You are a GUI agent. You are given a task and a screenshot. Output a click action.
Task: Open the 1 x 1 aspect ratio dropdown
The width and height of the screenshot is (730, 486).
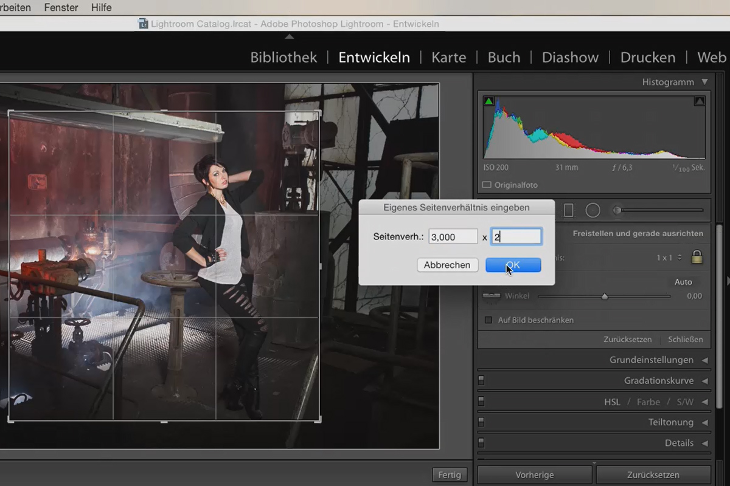(668, 258)
